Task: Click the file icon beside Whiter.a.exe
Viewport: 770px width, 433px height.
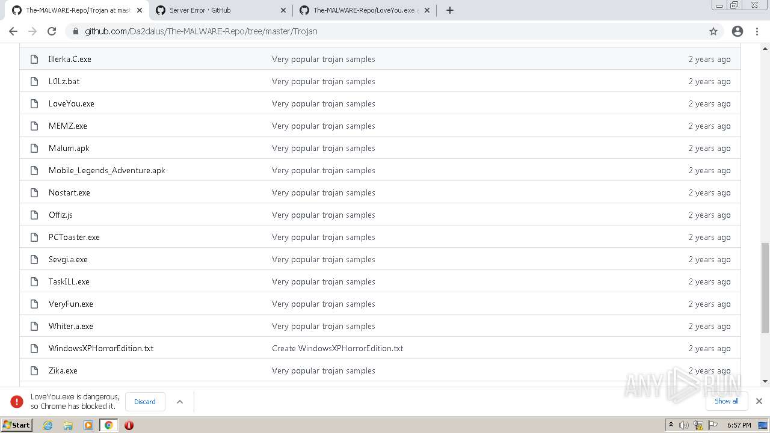Action: point(35,326)
